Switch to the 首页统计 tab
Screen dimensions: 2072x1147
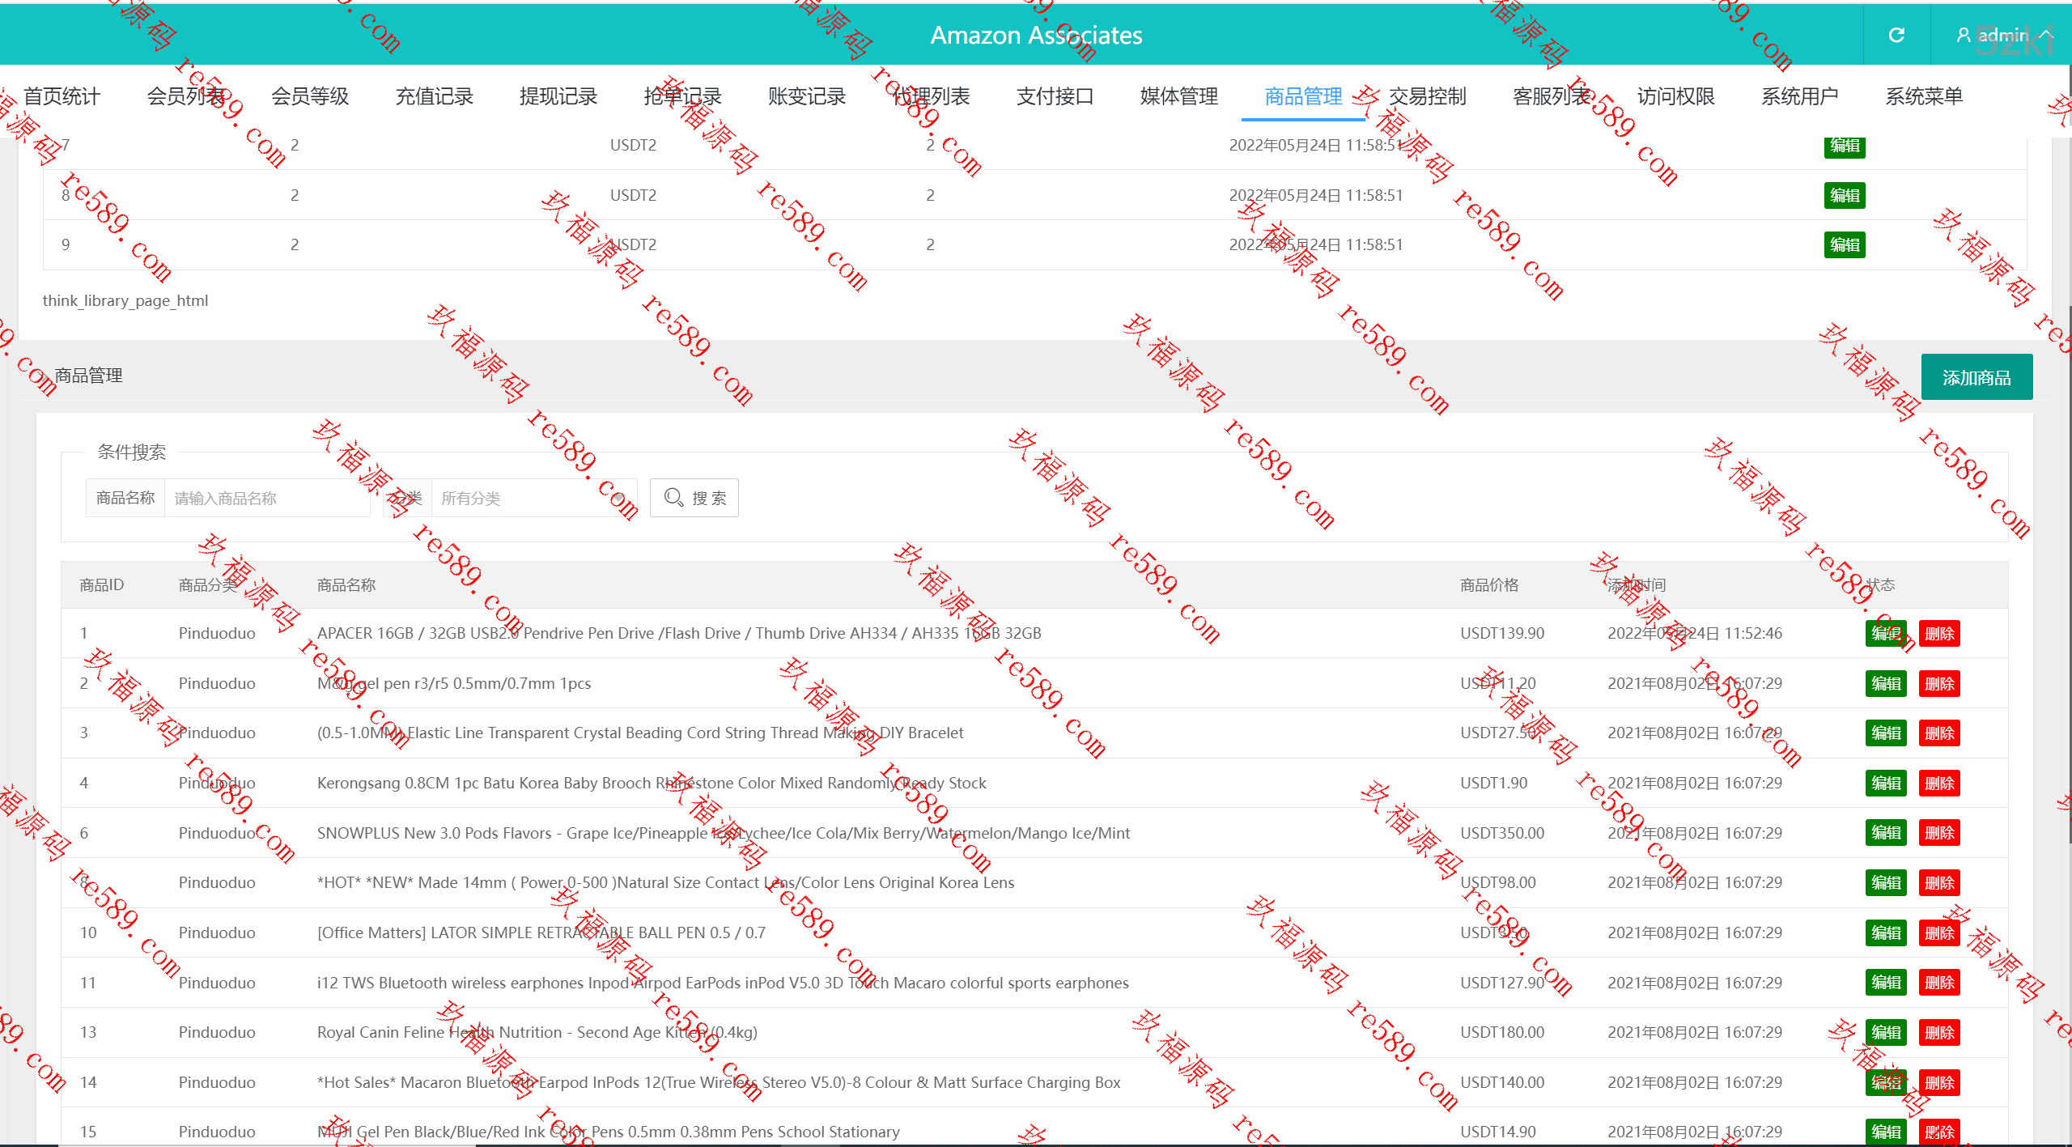pyautogui.click(x=62, y=96)
